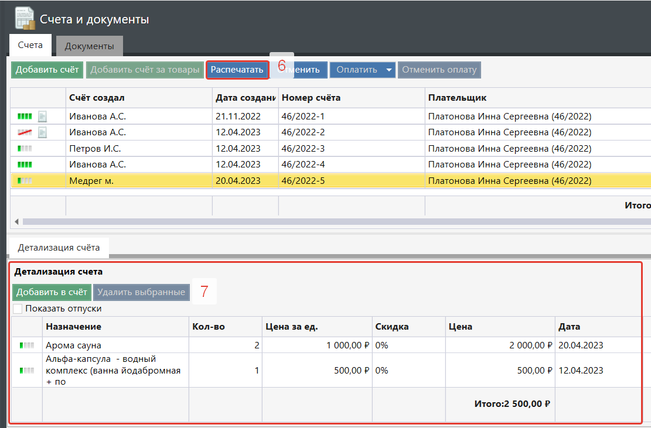Viewport: 651px width, 428px height.
Task: Click status icon of highlighted invoice 46/2022-5
Action: (25, 181)
